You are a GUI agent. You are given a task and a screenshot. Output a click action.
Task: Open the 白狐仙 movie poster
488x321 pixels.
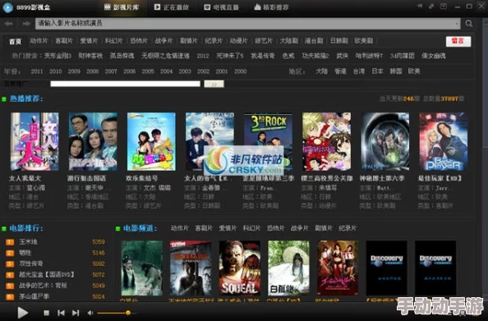(x=288, y=268)
